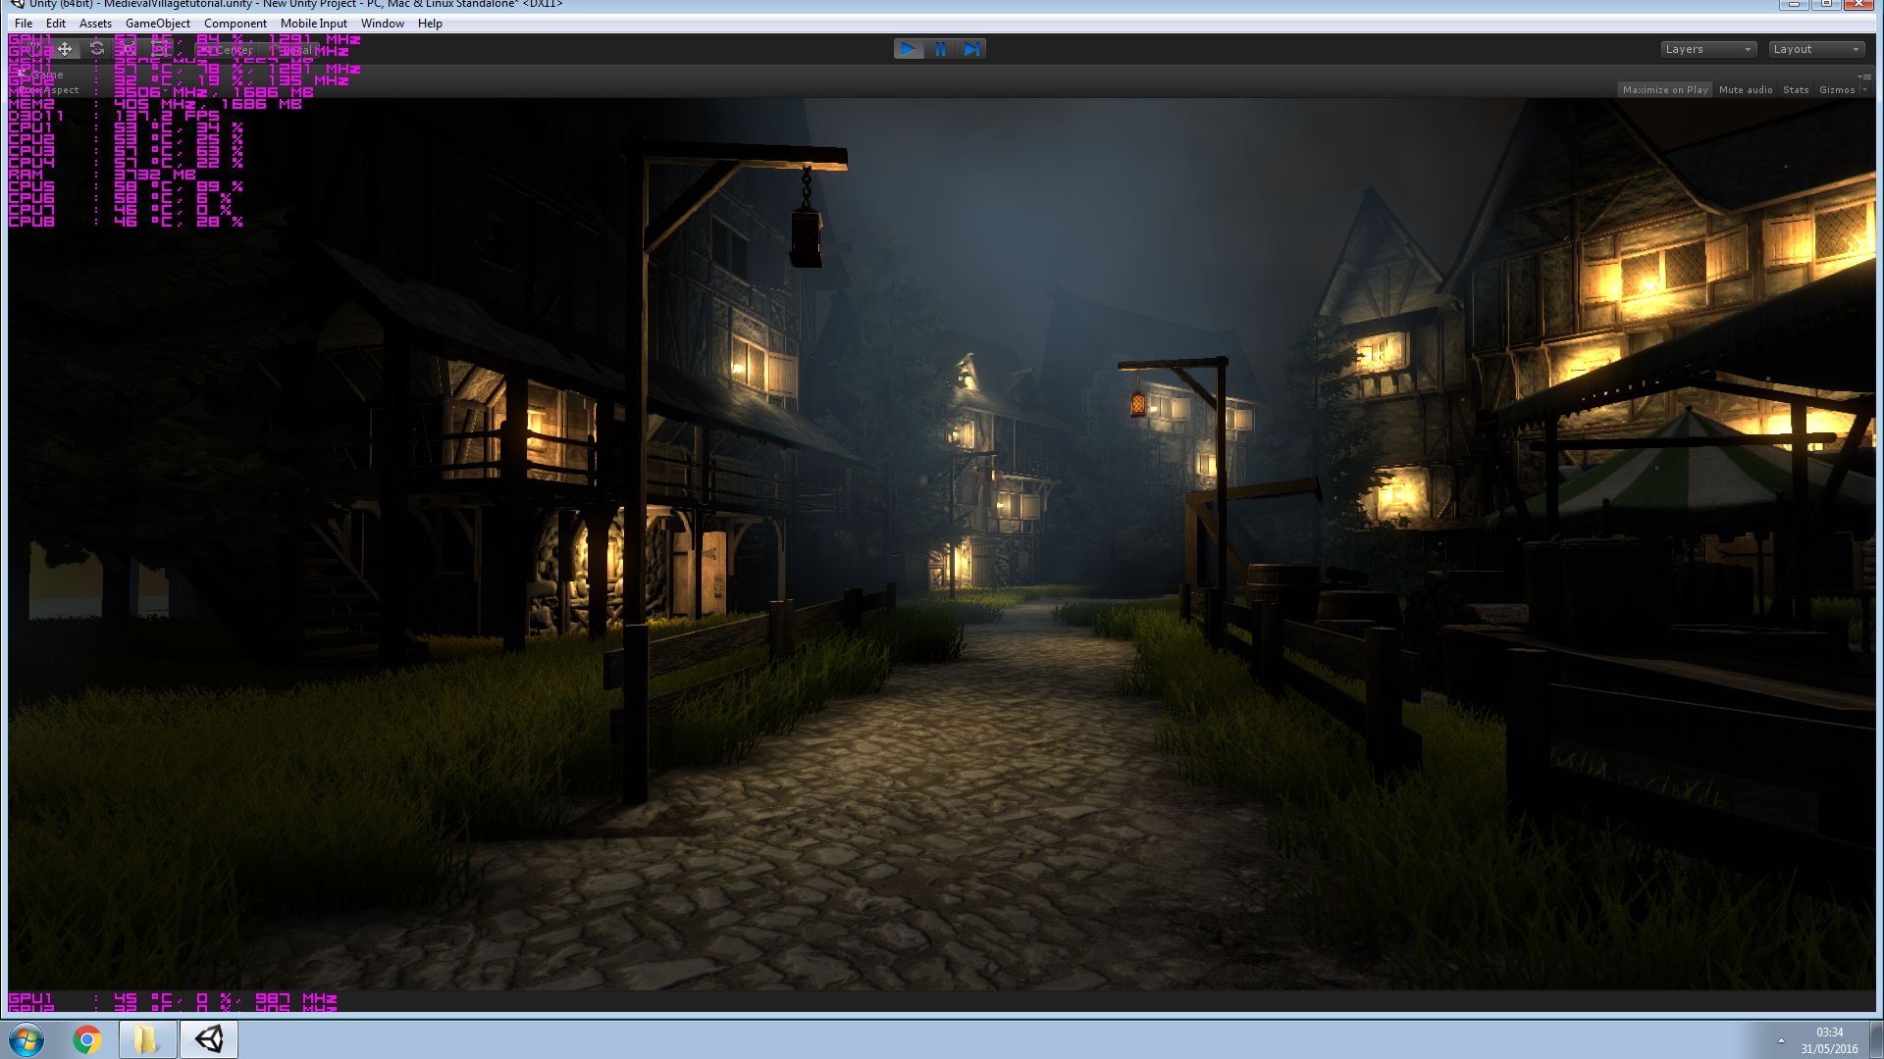
Task: Toggle Gizmos in Game view
Action: click(x=1837, y=90)
